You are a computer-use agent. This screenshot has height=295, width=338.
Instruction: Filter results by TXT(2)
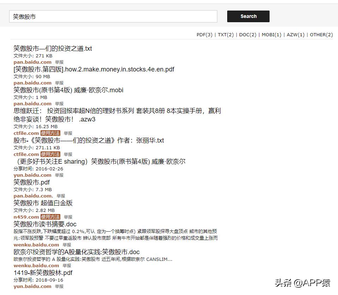pos(226,35)
